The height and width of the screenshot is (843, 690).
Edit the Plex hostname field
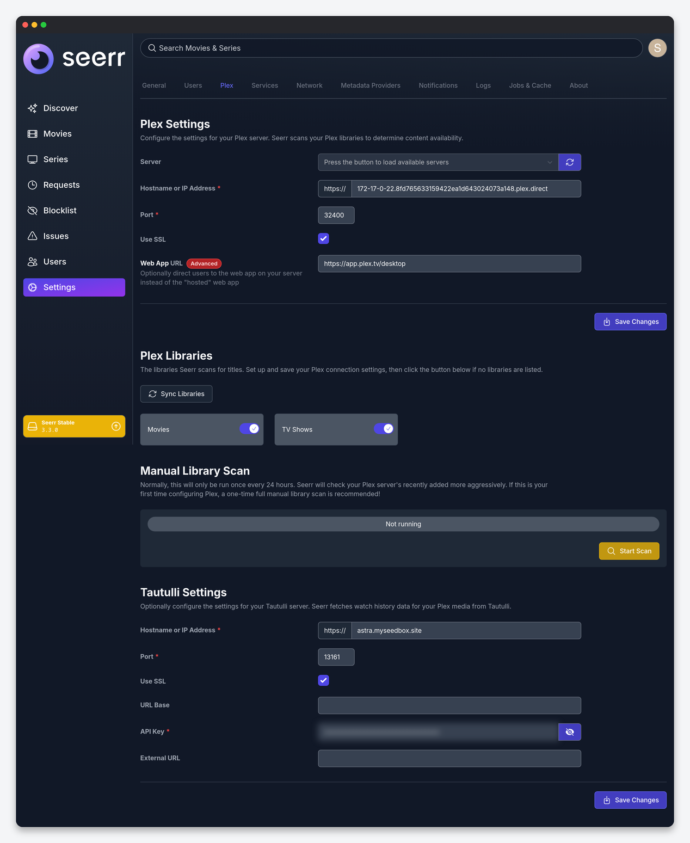[x=466, y=189]
